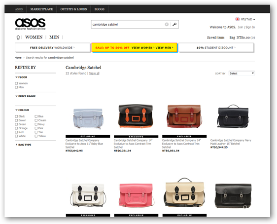This screenshot has width=277, height=224.
Task: Click the UK flag icon
Action: click(237, 19)
